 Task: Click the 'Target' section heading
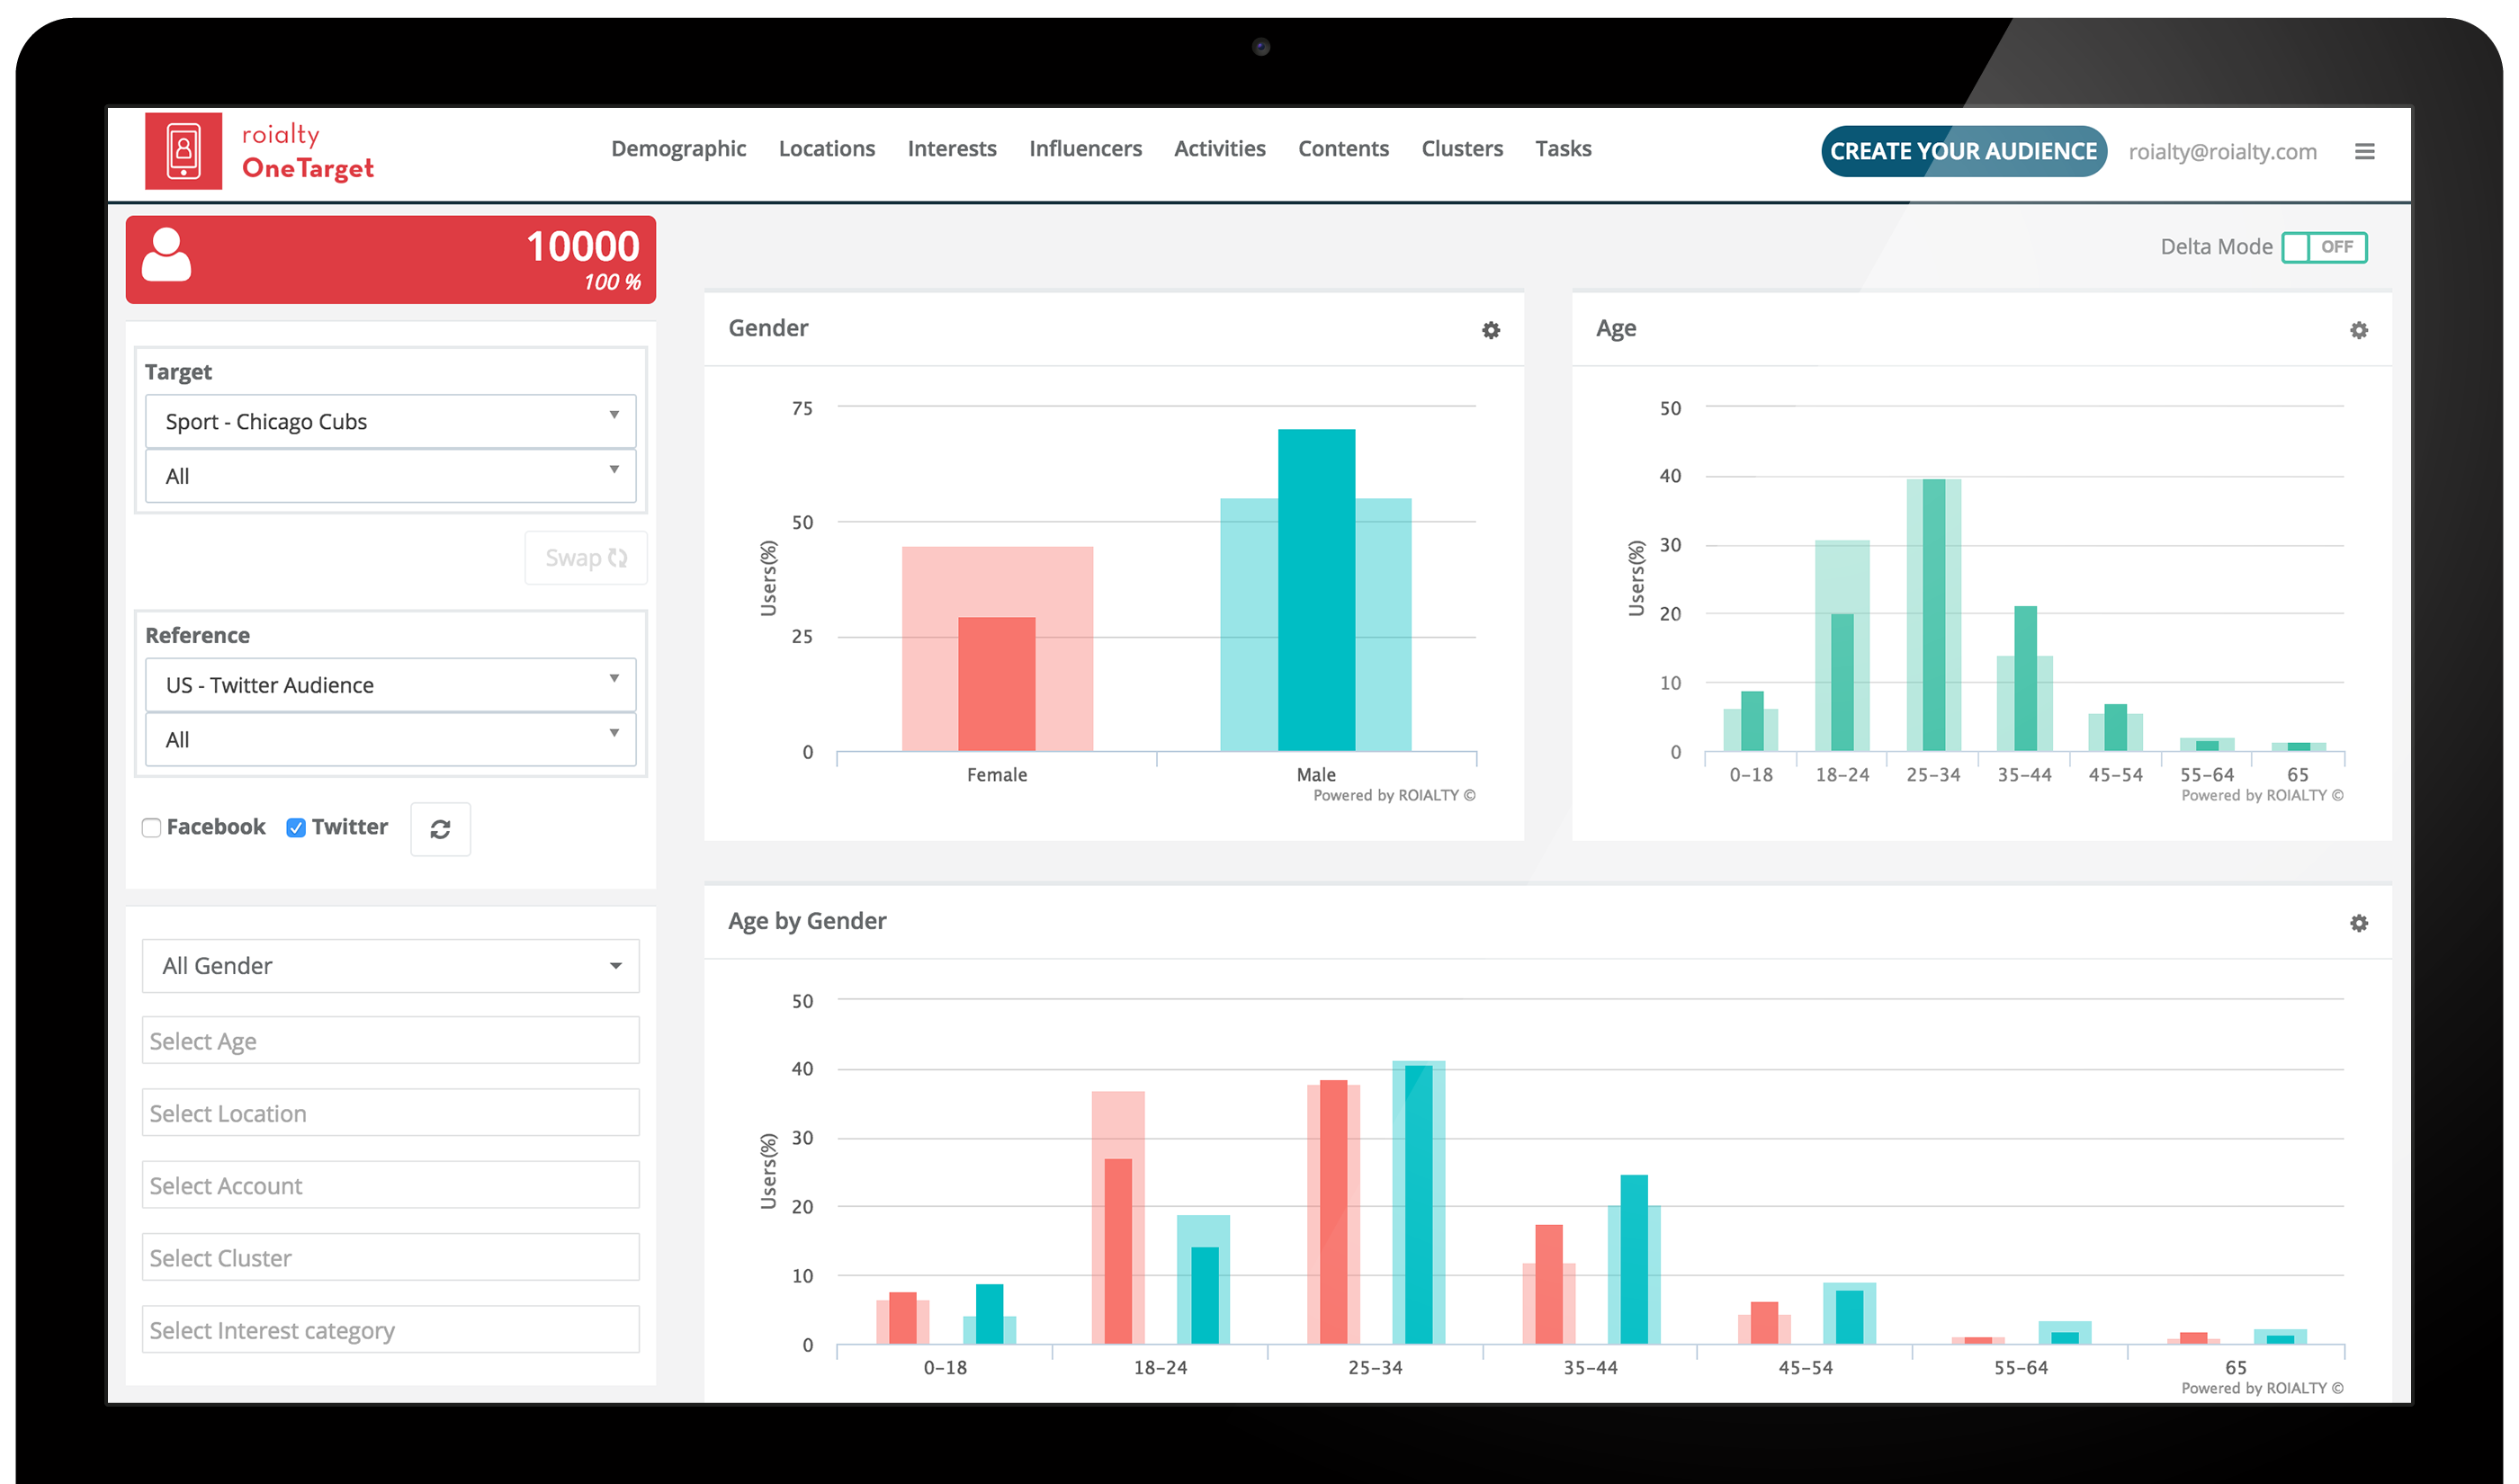coord(178,372)
